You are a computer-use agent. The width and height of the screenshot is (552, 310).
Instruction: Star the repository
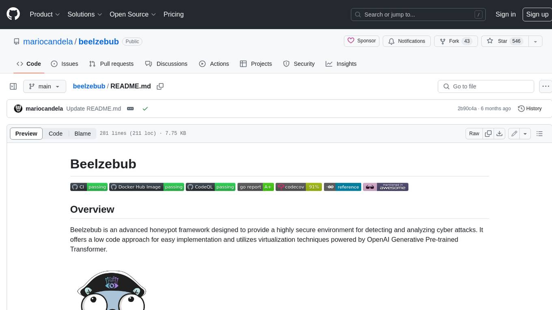click(x=505, y=41)
